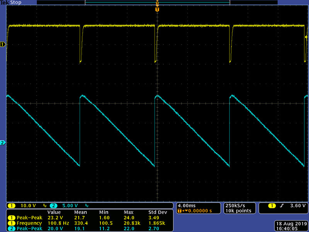Select the channel 2 ground reference marker
Image resolution: width=309 pixels, height=232 pixels.
tap(2, 143)
